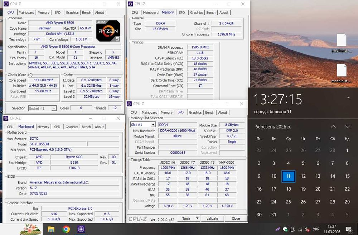Select date 18 in the calendar
Image resolution: width=358 pixels, height=235 pixels.
288,189
